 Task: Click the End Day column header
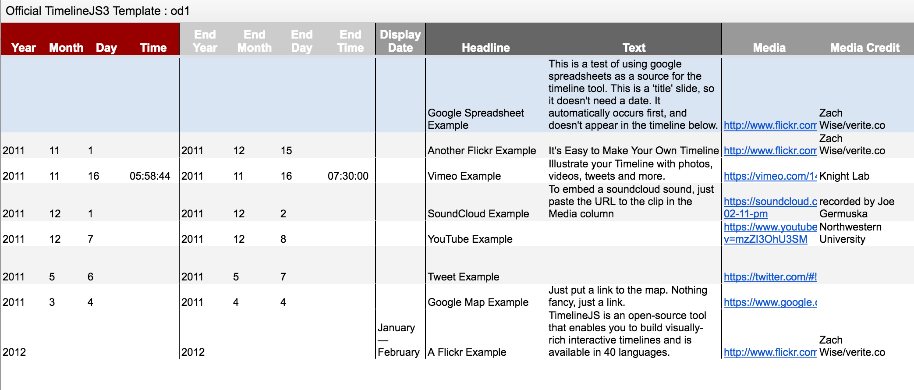[x=302, y=41]
